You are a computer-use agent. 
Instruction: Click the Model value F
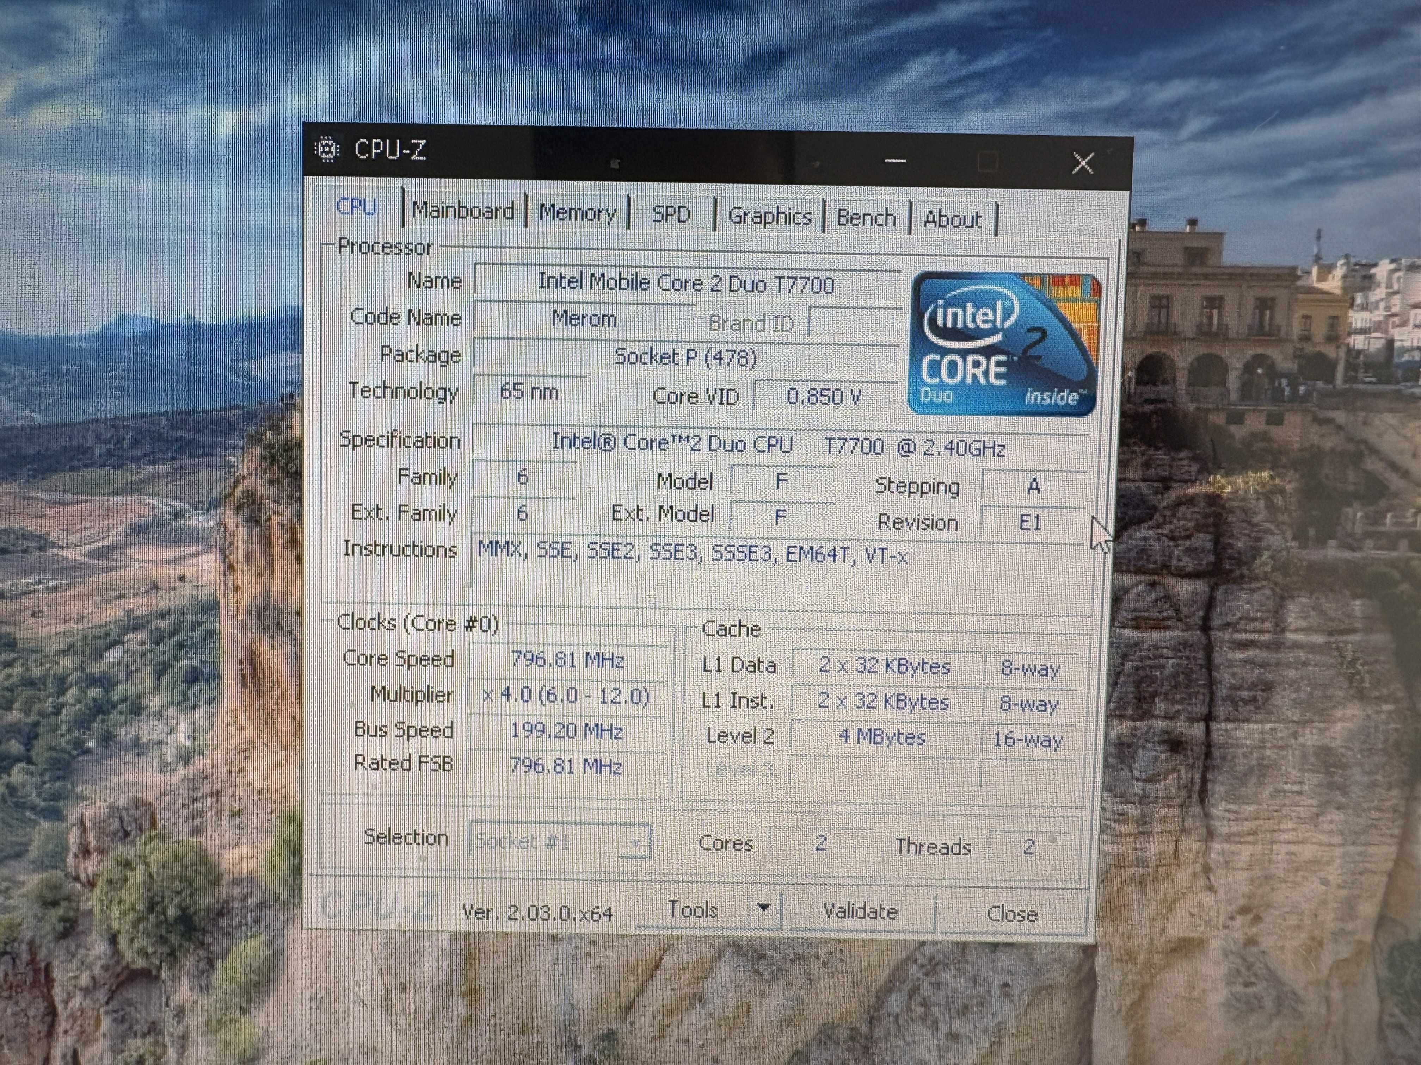[781, 481]
